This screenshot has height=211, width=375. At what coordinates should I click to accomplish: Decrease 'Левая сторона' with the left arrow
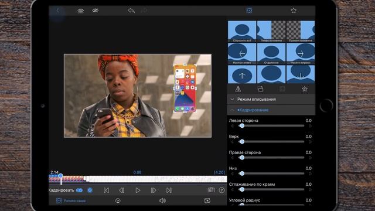pos(232,126)
